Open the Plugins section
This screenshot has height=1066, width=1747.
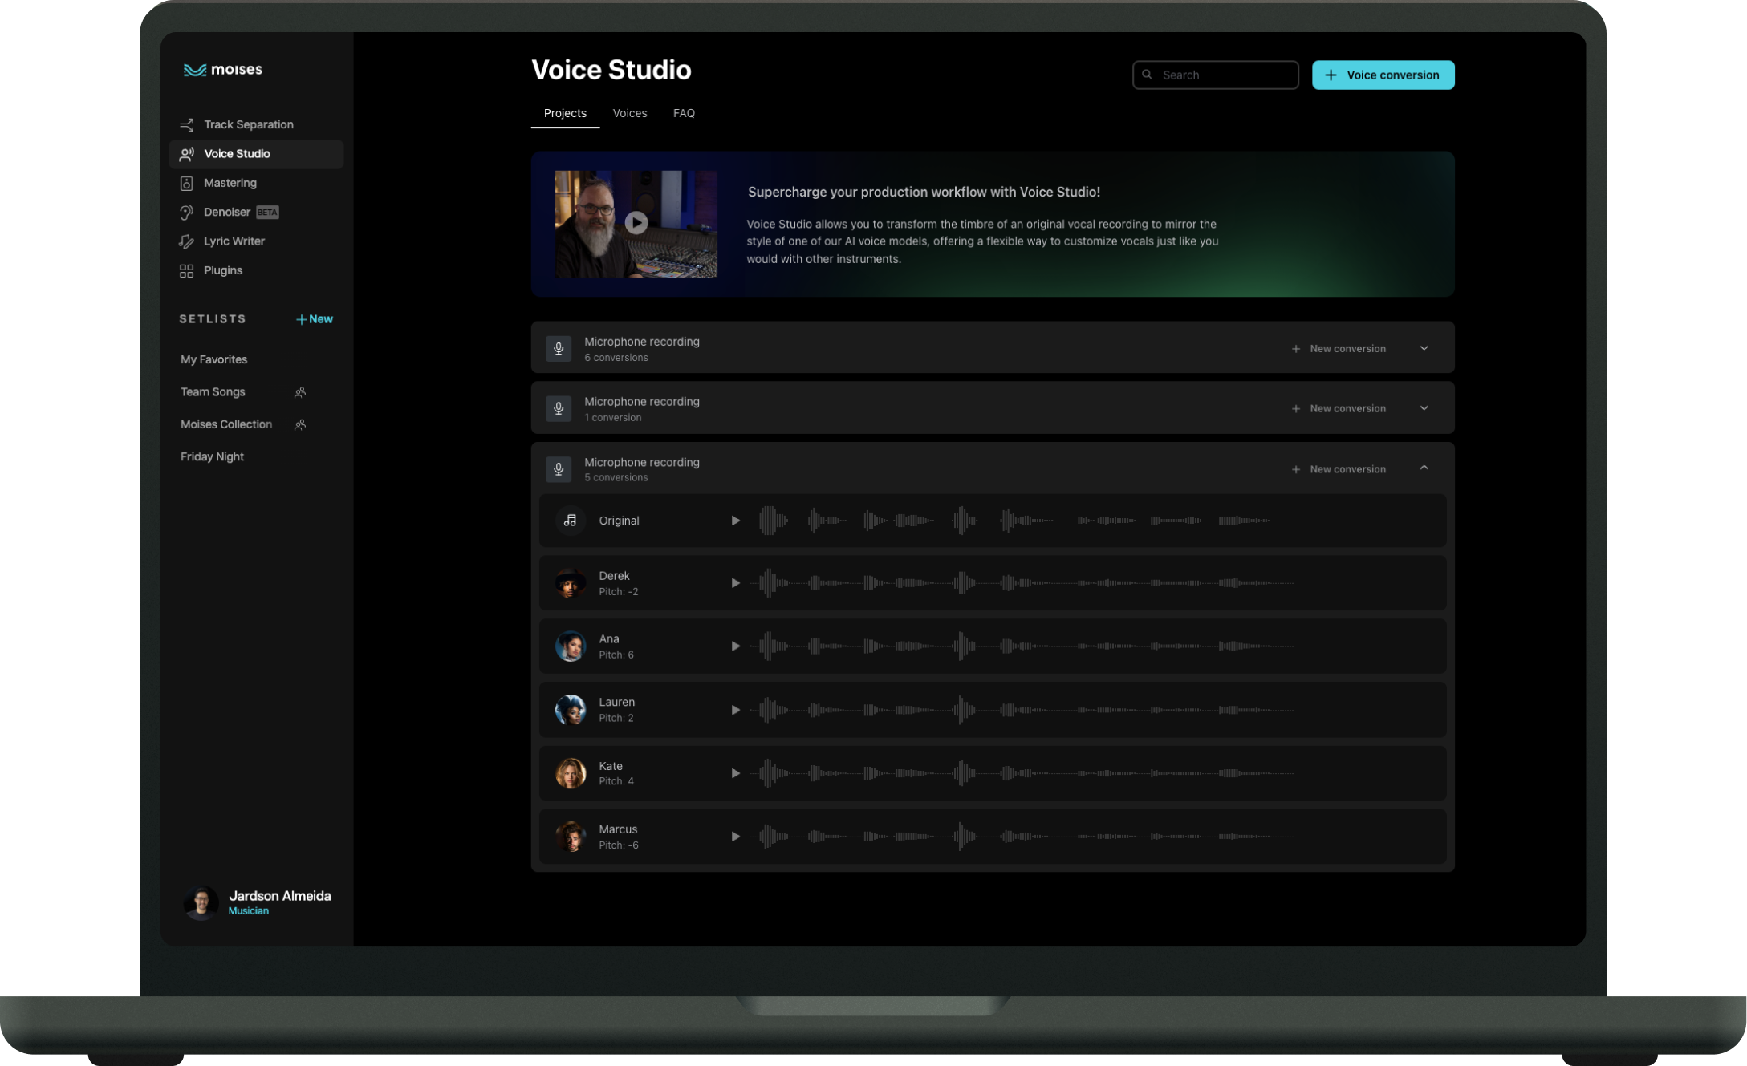222,270
